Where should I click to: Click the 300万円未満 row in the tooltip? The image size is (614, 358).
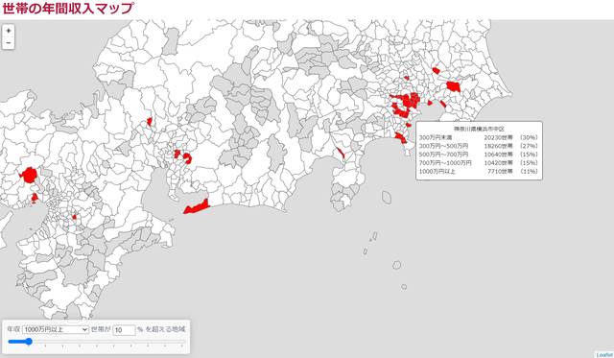point(479,137)
